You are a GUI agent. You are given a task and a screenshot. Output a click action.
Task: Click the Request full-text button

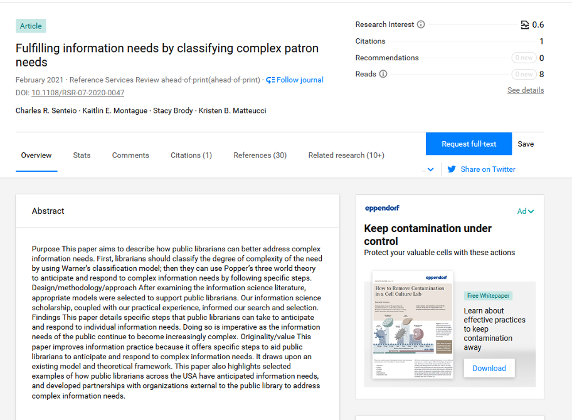pos(469,144)
